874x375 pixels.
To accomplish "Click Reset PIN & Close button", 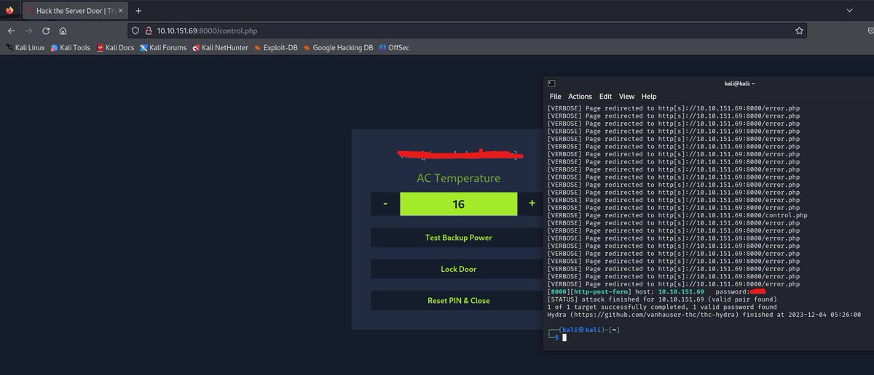I will click(458, 301).
